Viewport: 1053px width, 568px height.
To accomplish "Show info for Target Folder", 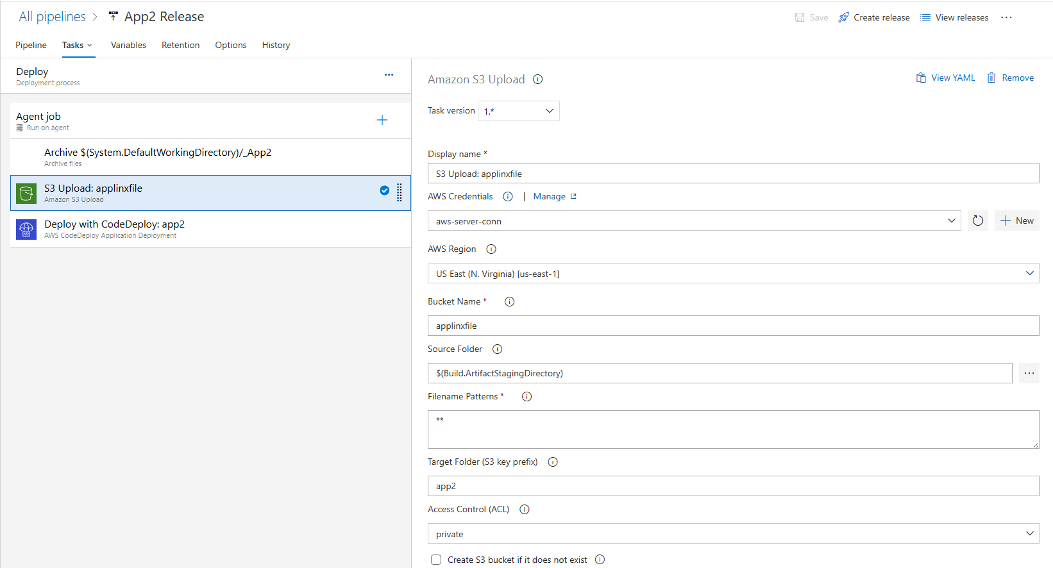I will [553, 462].
